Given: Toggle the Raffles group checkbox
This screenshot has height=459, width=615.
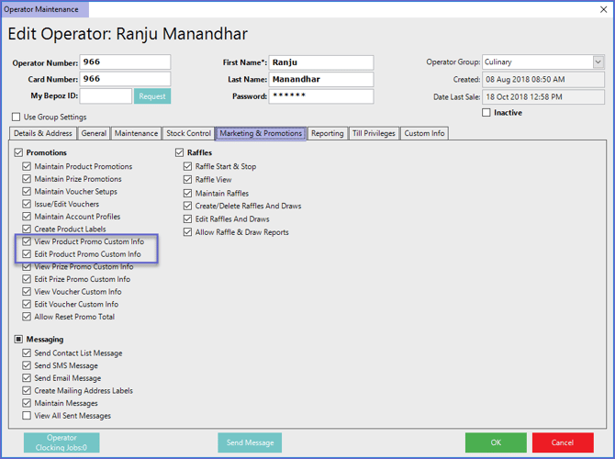Looking at the screenshot, I should tap(180, 152).
